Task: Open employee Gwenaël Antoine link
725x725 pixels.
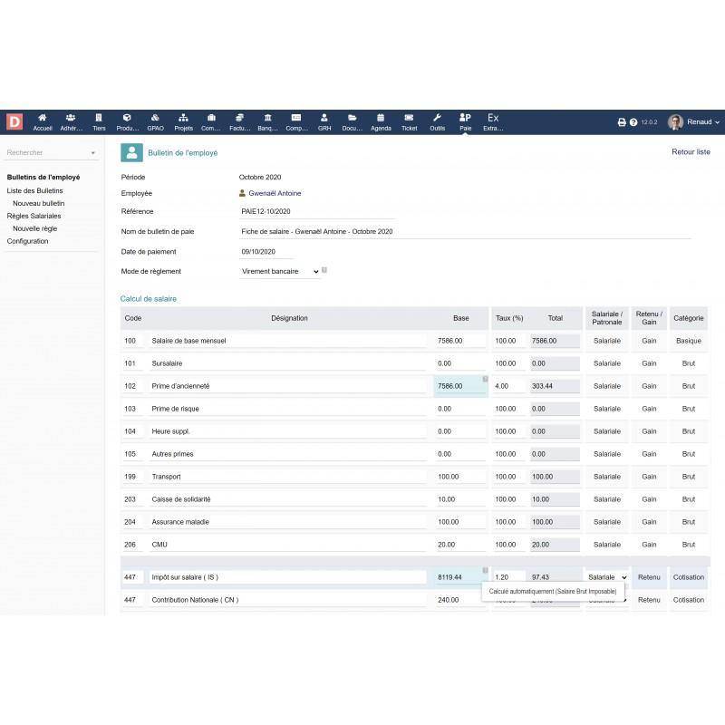Action: [x=275, y=193]
